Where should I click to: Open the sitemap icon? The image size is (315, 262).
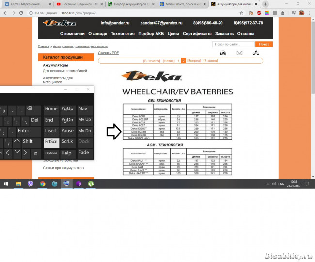[256, 53]
